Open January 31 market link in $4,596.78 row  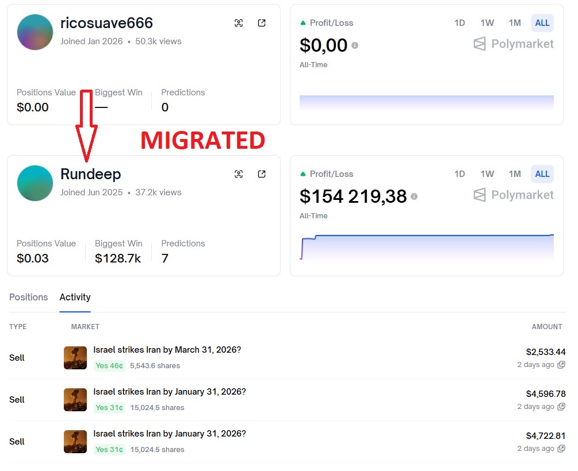(170, 392)
